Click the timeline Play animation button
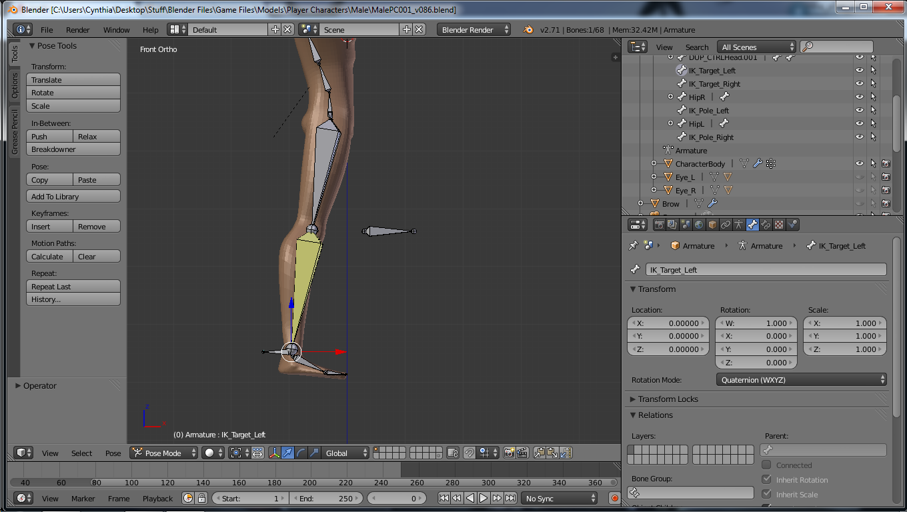 pos(484,498)
